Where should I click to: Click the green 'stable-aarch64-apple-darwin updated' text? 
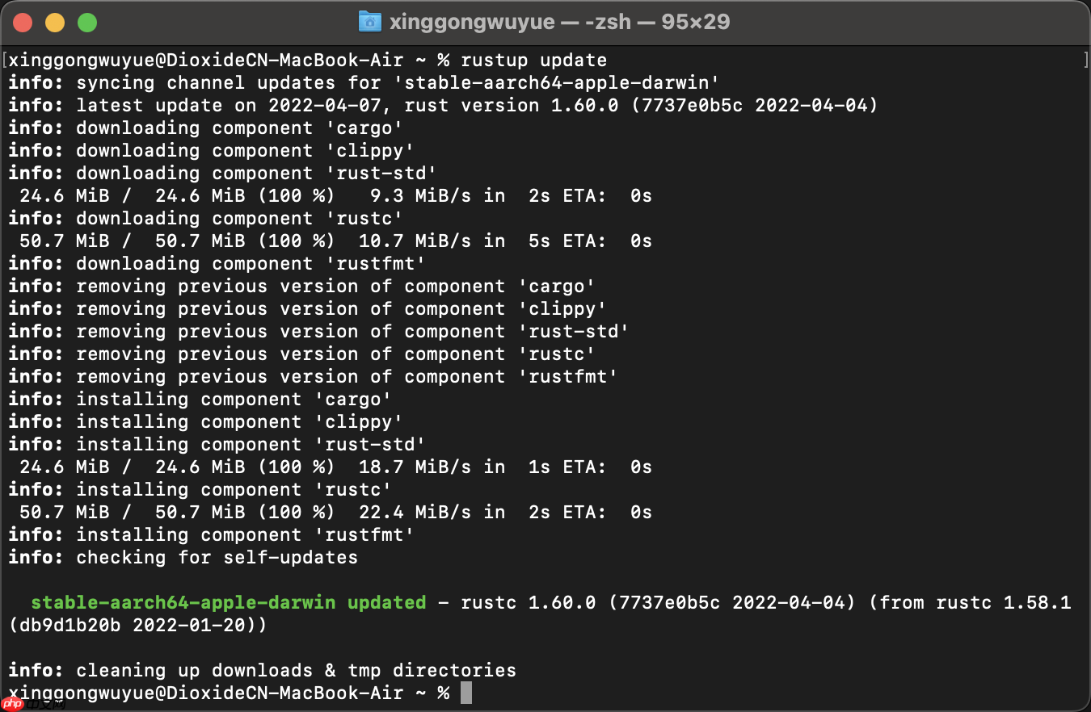[228, 603]
